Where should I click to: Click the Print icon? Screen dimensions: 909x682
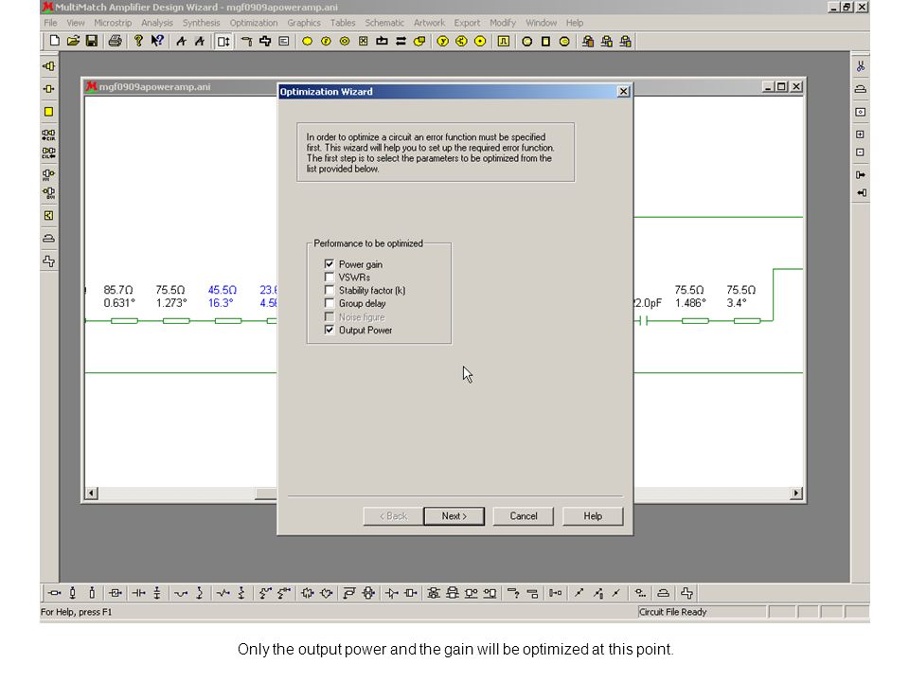115,41
